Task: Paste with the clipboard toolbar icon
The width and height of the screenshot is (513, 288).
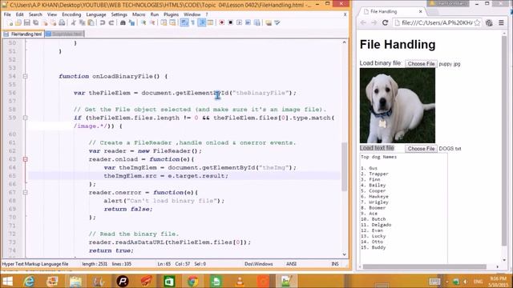Action: pyautogui.click(x=91, y=22)
